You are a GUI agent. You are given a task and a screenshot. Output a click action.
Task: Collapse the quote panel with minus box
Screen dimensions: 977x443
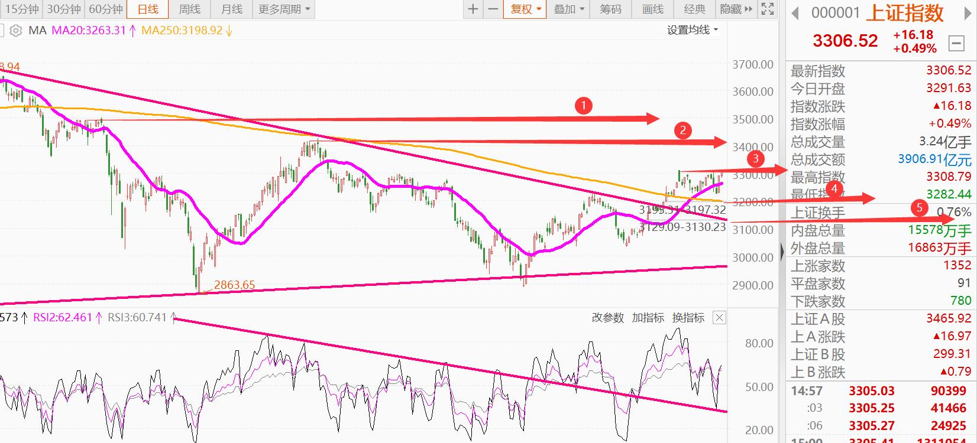tap(956, 43)
